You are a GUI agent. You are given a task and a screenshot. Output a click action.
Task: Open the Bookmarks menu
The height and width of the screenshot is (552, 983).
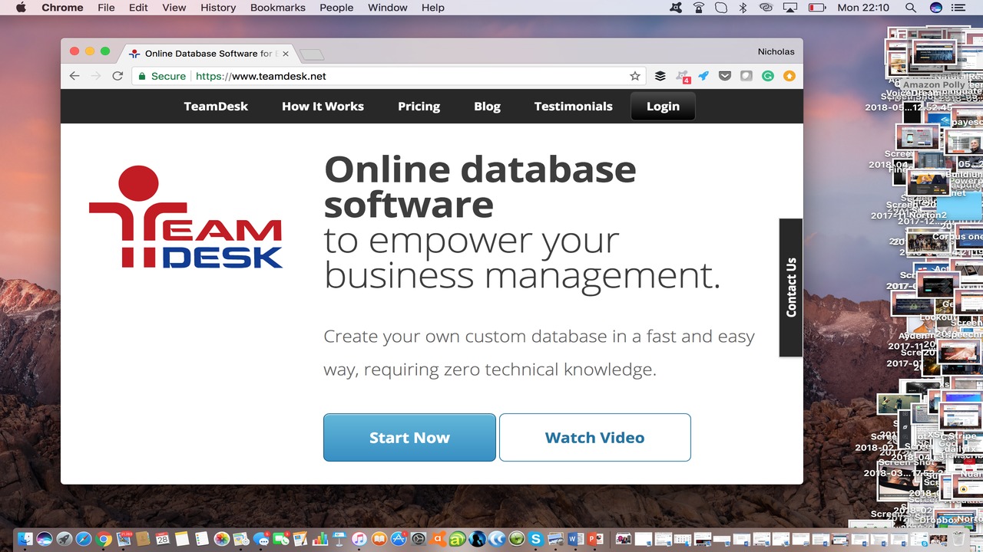pos(278,8)
